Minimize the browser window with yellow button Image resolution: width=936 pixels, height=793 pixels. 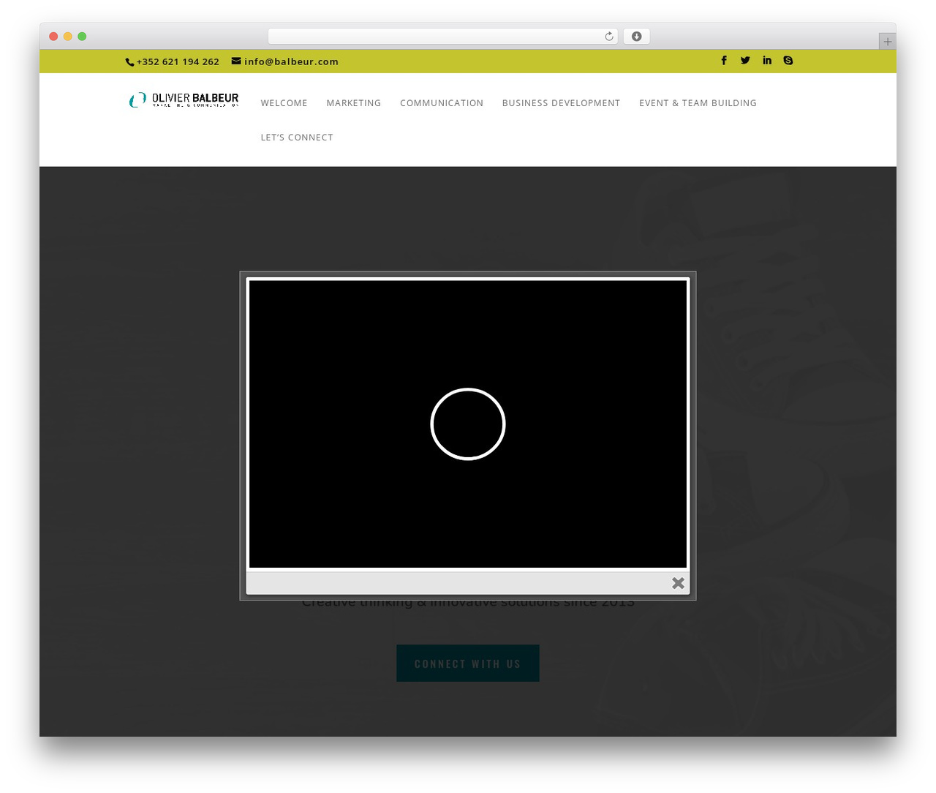point(68,37)
